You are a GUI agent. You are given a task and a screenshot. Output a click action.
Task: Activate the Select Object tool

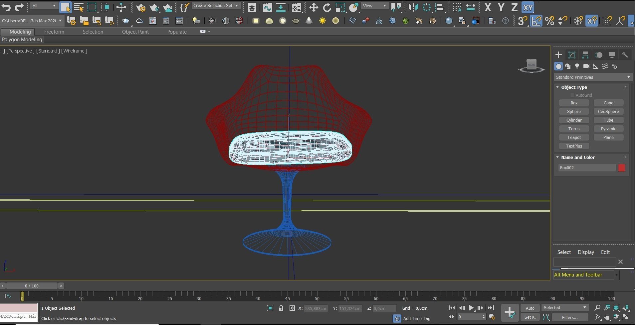pos(66,7)
